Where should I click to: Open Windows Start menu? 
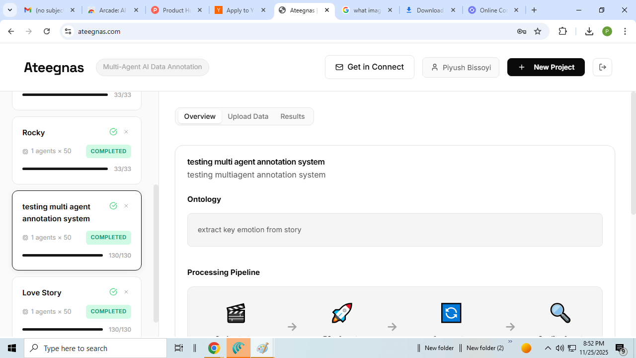pos(12,348)
